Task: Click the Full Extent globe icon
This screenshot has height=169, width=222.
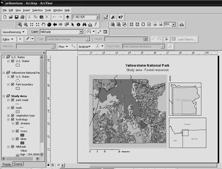Action: coord(49,24)
